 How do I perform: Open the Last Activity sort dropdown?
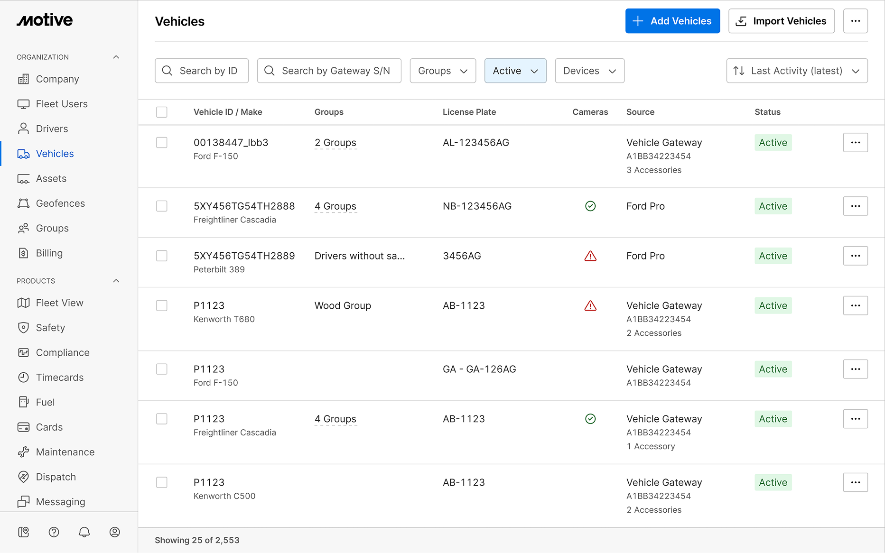(x=797, y=71)
